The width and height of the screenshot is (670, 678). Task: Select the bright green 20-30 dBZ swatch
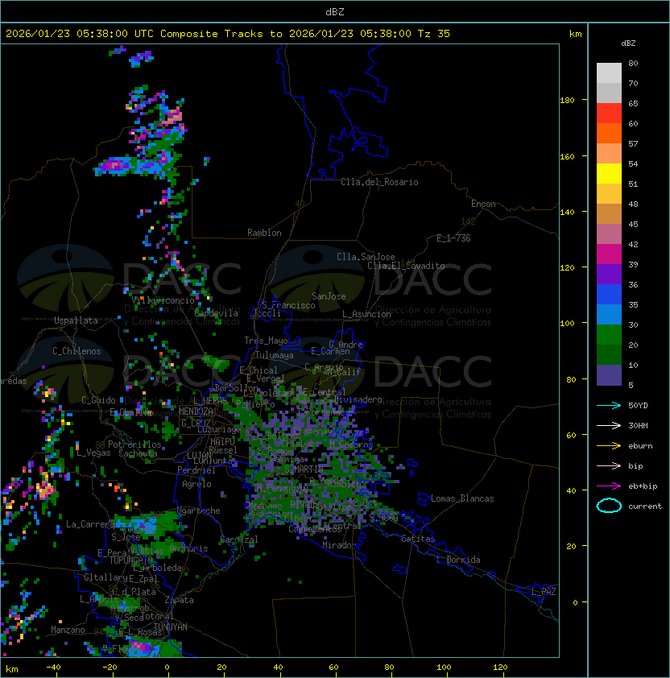pos(609,335)
